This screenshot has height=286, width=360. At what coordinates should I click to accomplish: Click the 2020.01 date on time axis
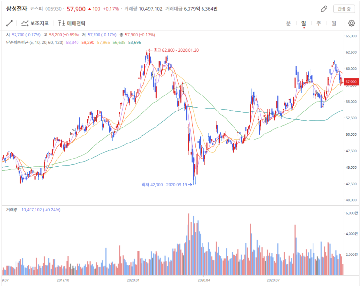point(133,280)
